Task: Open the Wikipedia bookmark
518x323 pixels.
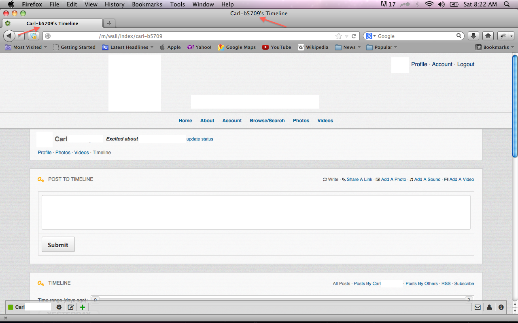Action: [313, 47]
